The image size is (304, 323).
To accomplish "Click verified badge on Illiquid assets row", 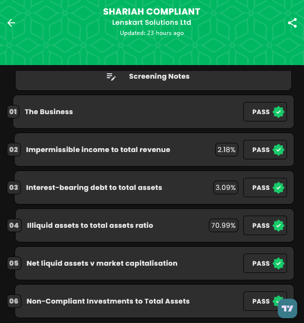I will coord(278,226).
